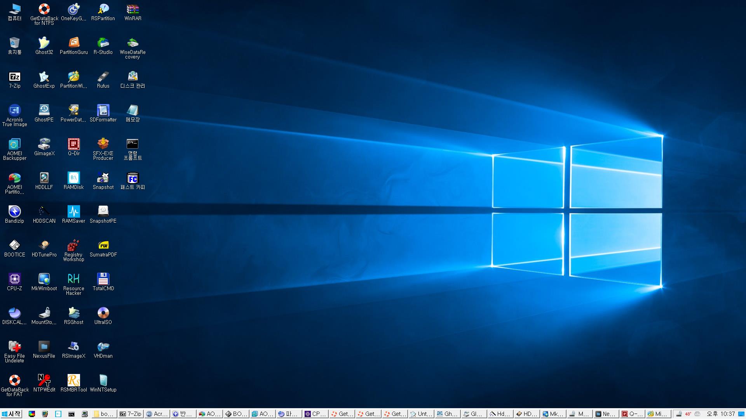Launch 패스트 카피 FastCopy icon
746x419 pixels.
click(133, 181)
